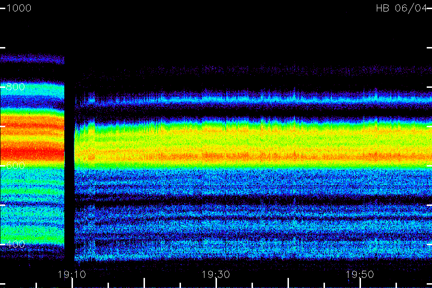Click the tick mark below 19:10
This screenshot has width=432, height=288.
(x=72, y=283)
